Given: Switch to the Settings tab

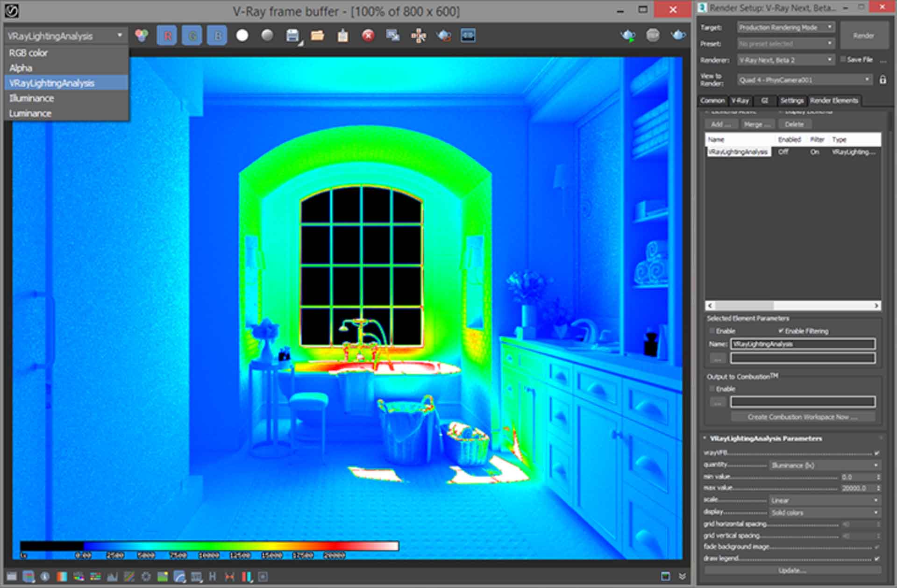Looking at the screenshot, I should (791, 100).
